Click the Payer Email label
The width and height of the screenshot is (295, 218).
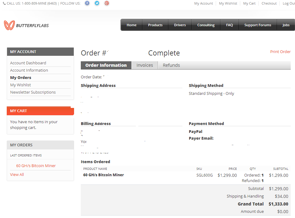coord(201,138)
